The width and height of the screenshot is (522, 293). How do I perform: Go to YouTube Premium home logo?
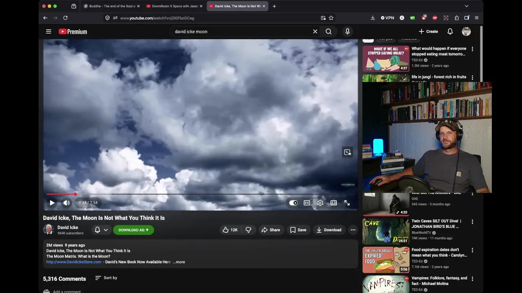tap(73, 31)
